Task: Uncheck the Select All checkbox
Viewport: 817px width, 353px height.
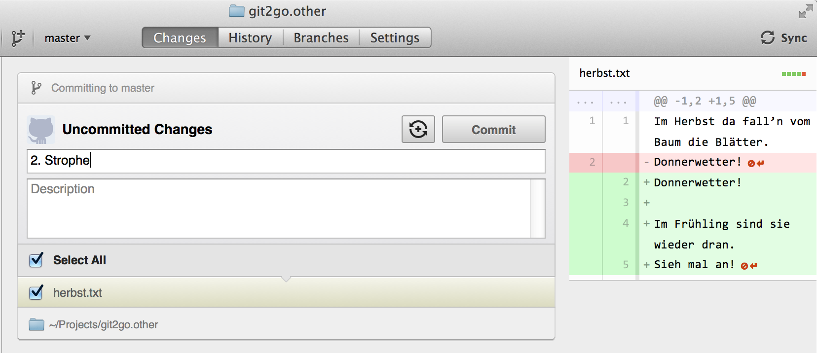Action: 36,260
